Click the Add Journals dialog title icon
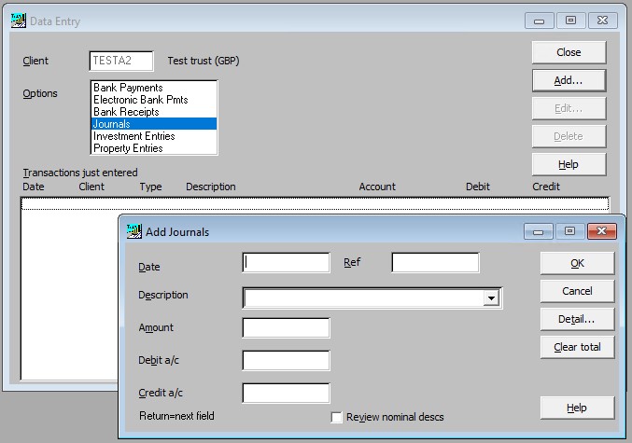The width and height of the screenshot is (632, 443). click(x=133, y=231)
